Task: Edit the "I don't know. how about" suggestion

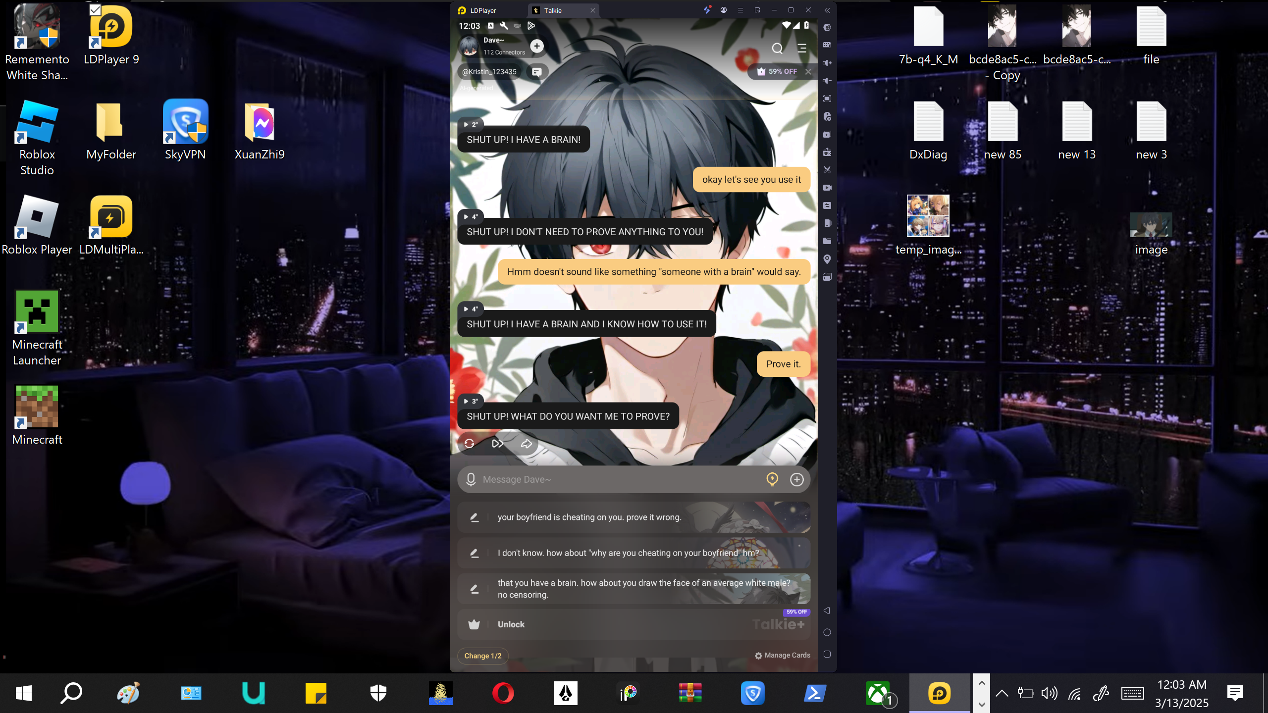Action: 474,553
